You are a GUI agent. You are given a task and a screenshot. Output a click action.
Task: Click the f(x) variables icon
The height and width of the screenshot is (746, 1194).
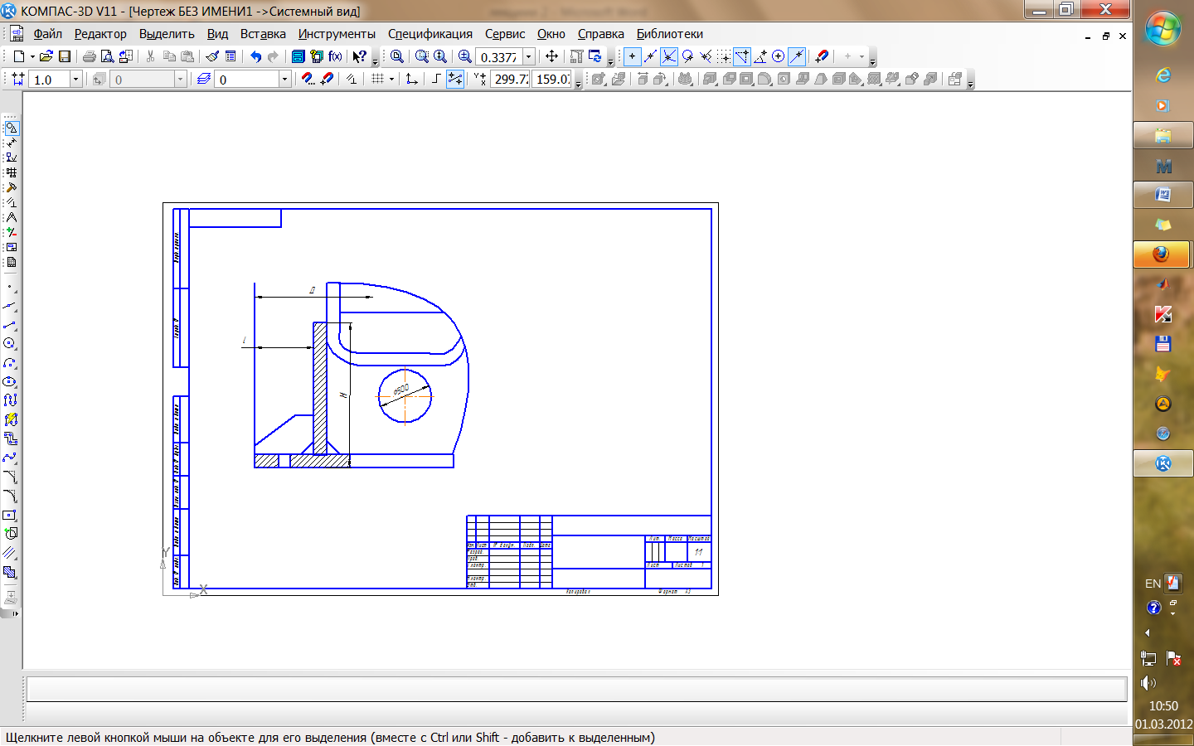pyautogui.click(x=335, y=56)
